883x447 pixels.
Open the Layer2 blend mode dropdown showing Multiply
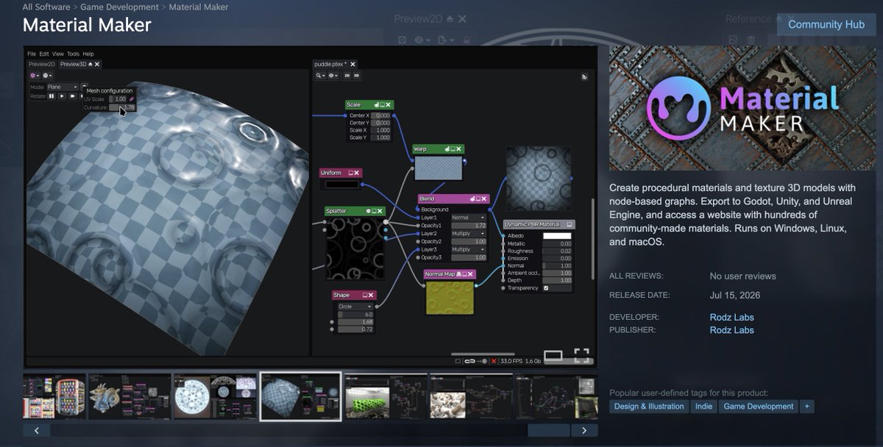coord(469,233)
